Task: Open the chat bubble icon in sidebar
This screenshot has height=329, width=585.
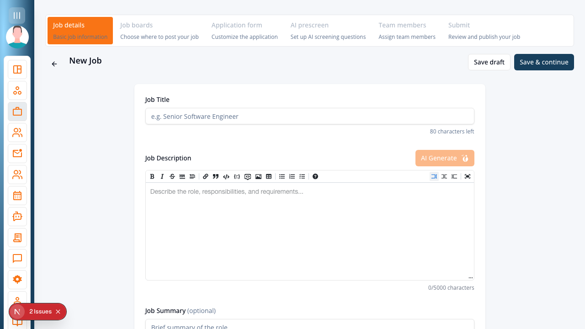Action: point(17,259)
